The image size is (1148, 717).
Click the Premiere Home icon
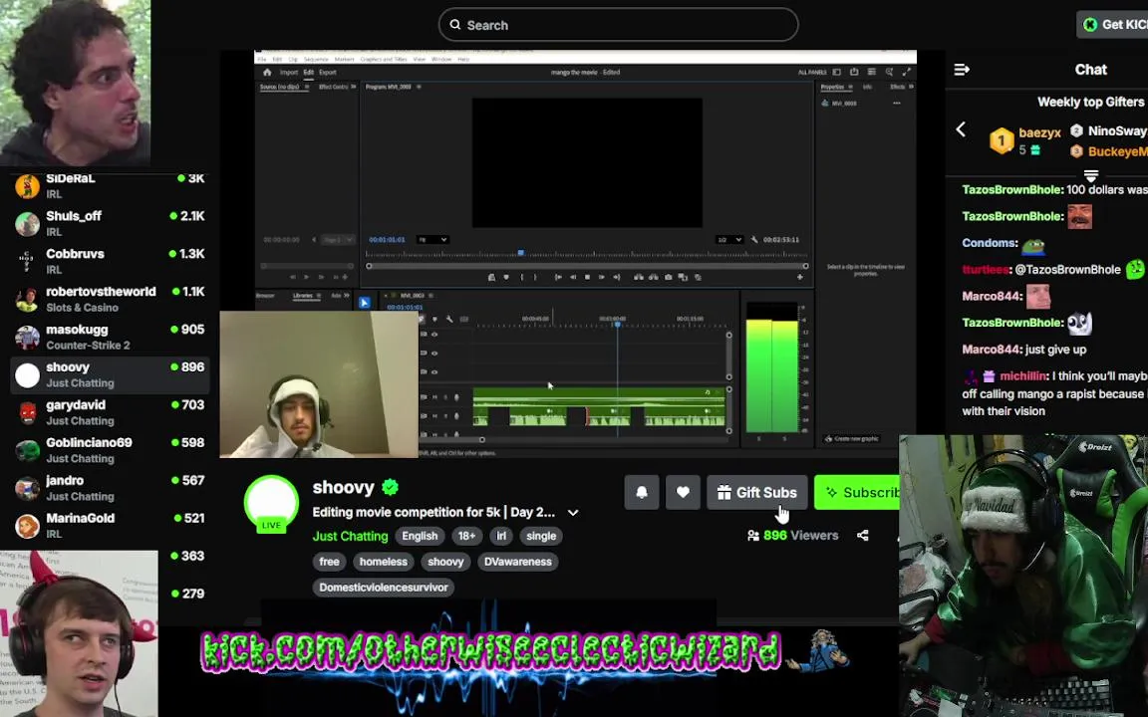[x=267, y=73]
